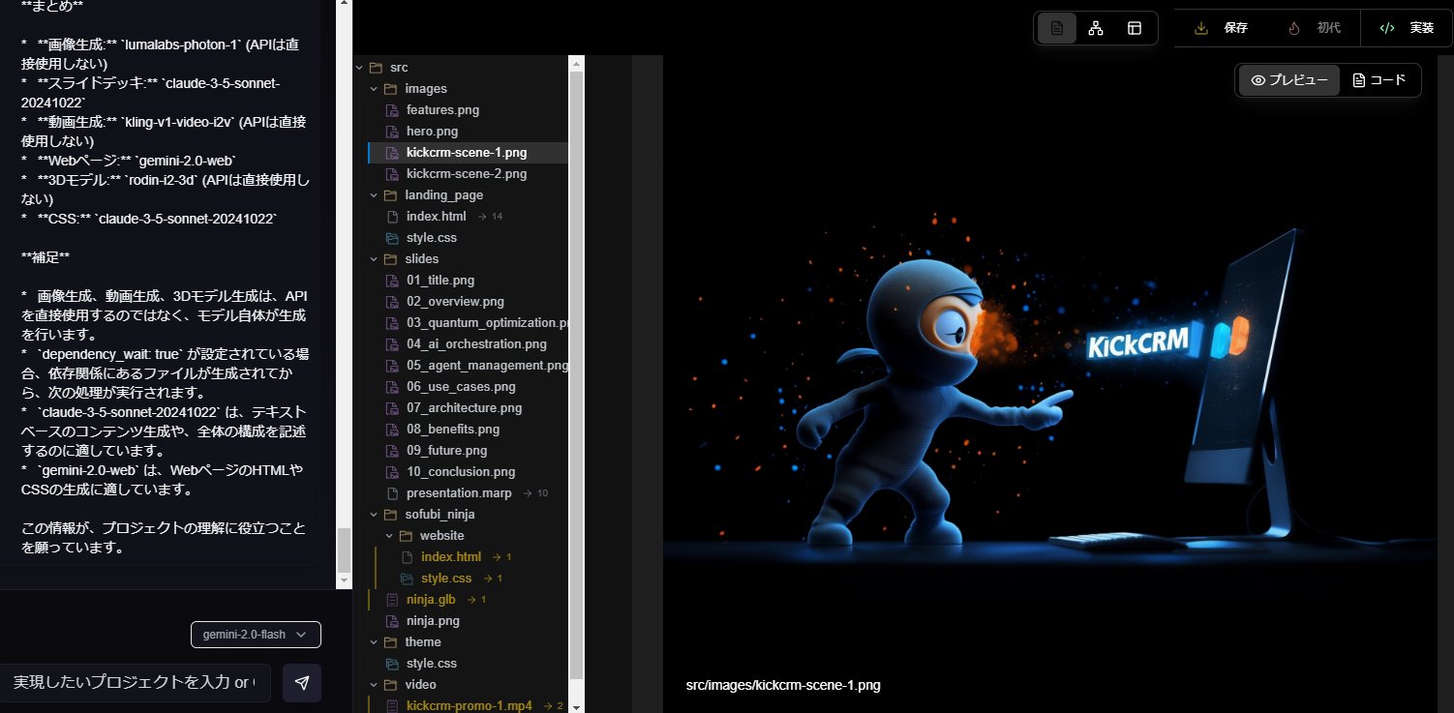
Task: Click the icon beside 10_conclusion.png
Action: tap(392, 472)
